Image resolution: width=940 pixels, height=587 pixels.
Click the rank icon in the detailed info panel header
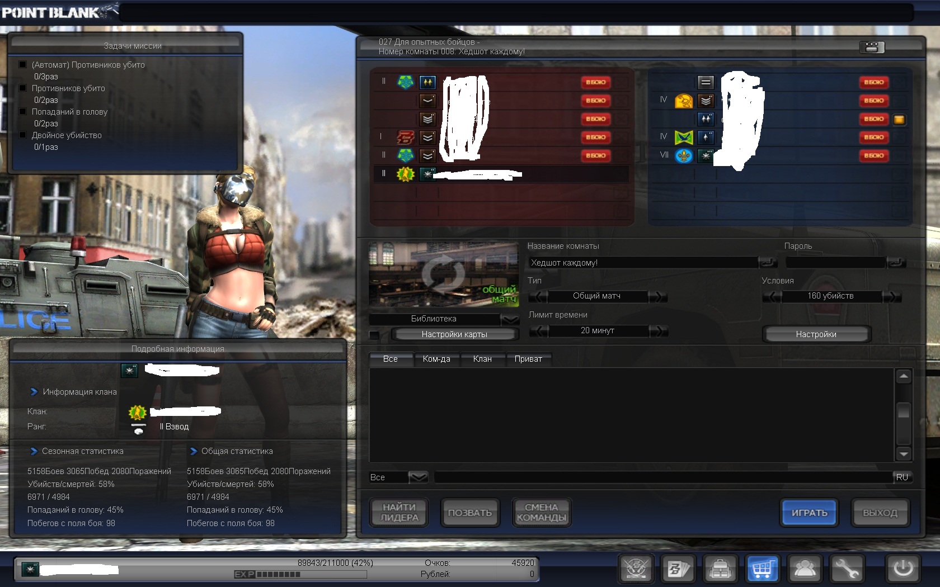(x=129, y=370)
